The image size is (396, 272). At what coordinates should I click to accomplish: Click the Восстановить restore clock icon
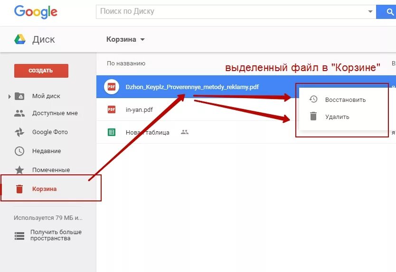click(313, 100)
